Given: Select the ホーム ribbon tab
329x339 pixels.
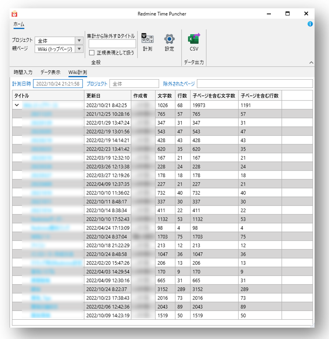Looking at the screenshot, I should 19,24.
